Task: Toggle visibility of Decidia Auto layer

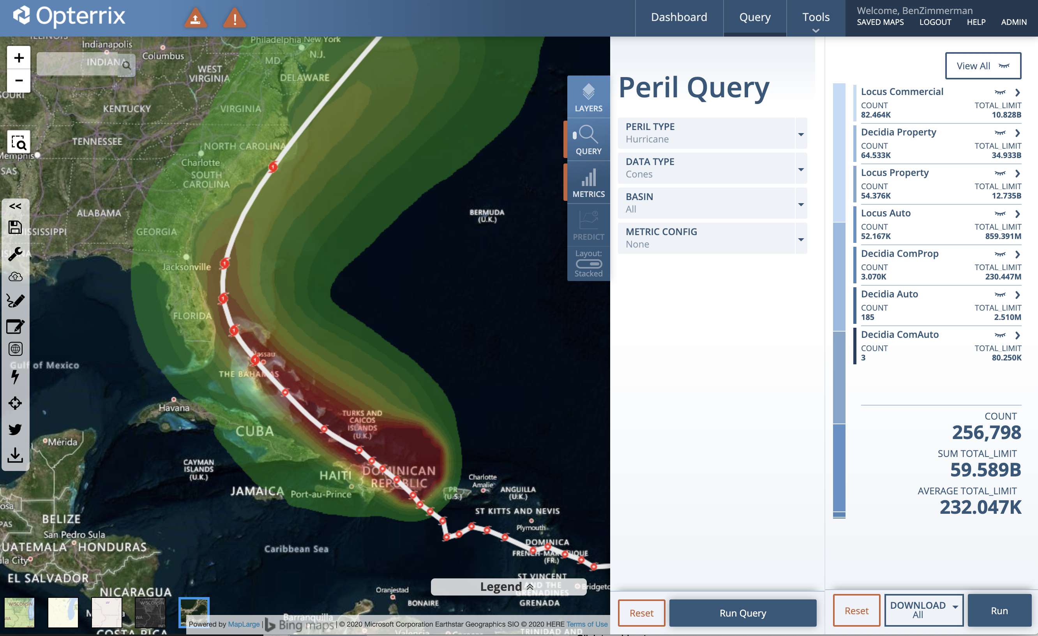Action: pos(1000,294)
